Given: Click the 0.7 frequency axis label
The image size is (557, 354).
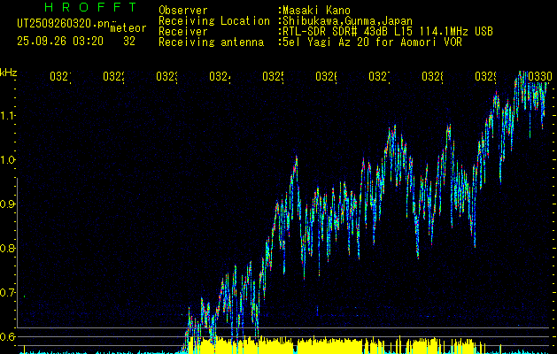Looking at the screenshot, I should point(8,292).
